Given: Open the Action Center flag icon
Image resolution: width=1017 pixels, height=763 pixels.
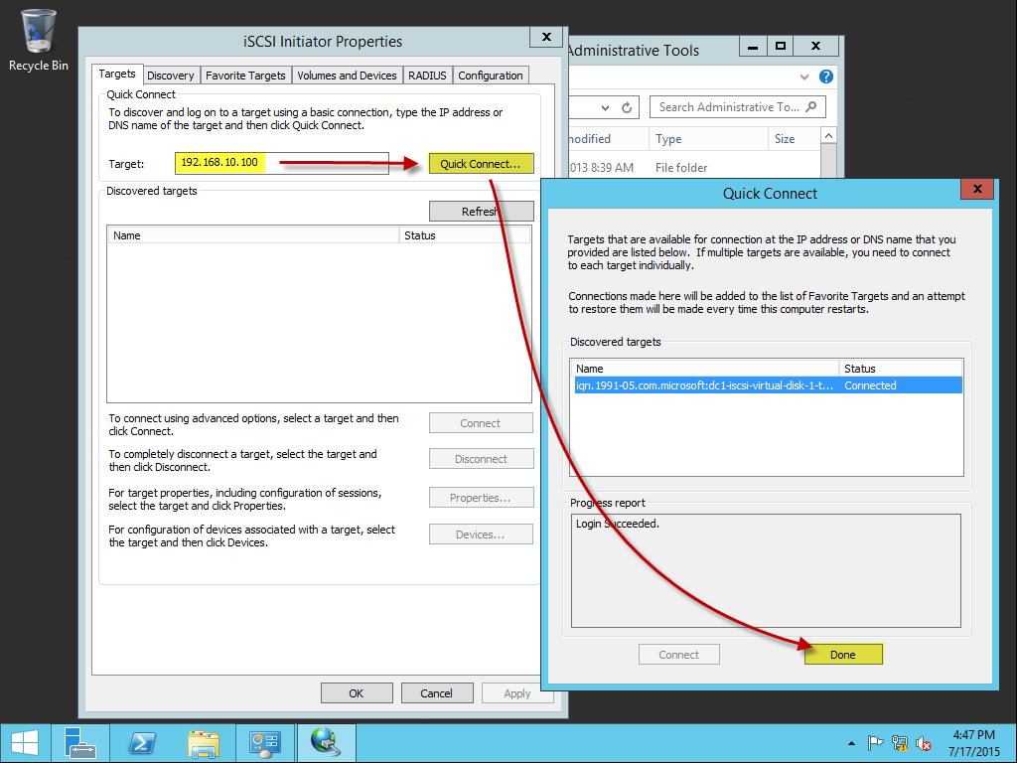Looking at the screenshot, I should [x=875, y=743].
